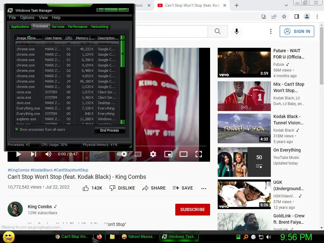The image size is (324, 243).
Task: Open more actions ellipsis under video
Action: [204, 189]
